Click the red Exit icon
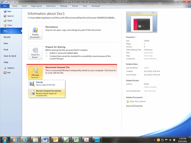This screenshot has height=143, width=191. 5,73
